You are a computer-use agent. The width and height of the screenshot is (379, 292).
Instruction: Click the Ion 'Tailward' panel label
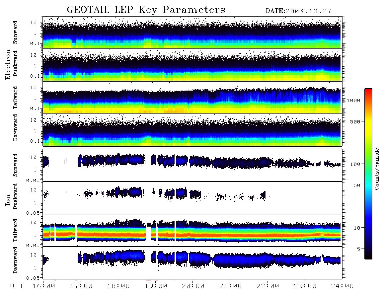coord(15,230)
